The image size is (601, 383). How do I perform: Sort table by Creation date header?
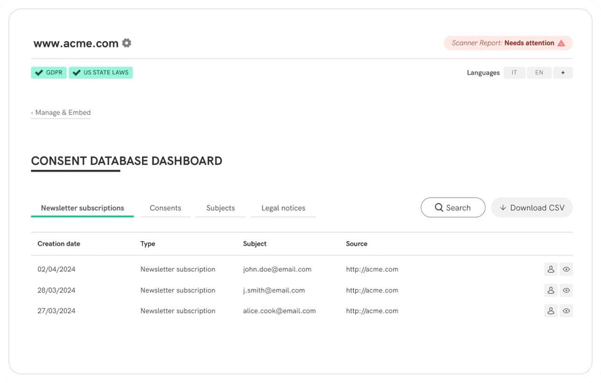click(x=59, y=244)
